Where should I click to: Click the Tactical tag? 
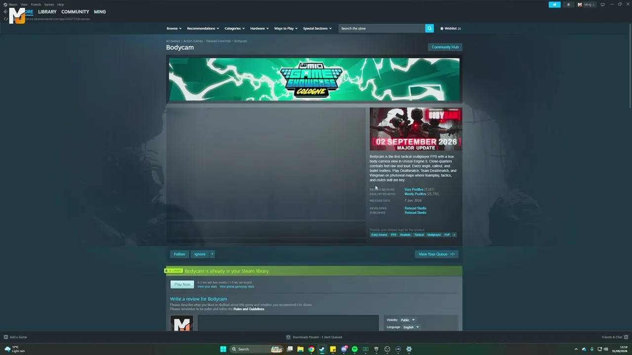419,235
